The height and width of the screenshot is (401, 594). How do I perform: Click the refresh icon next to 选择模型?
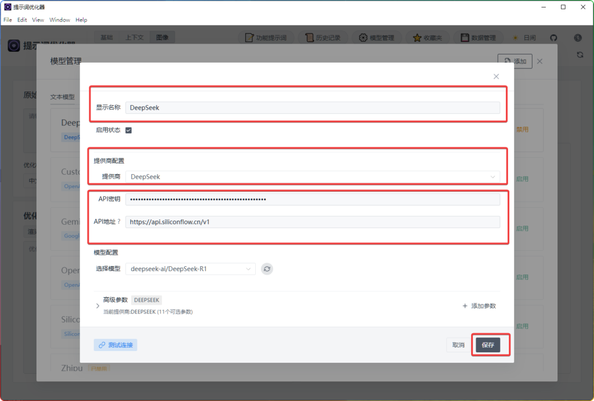[267, 269]
